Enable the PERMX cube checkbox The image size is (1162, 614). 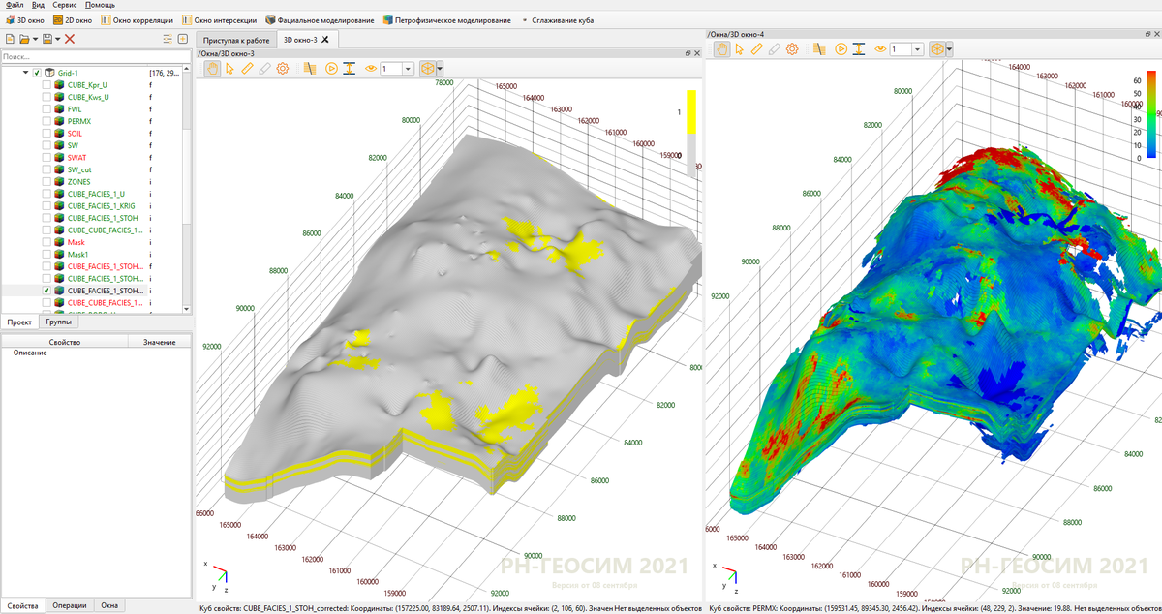click(x=46, y=121)
